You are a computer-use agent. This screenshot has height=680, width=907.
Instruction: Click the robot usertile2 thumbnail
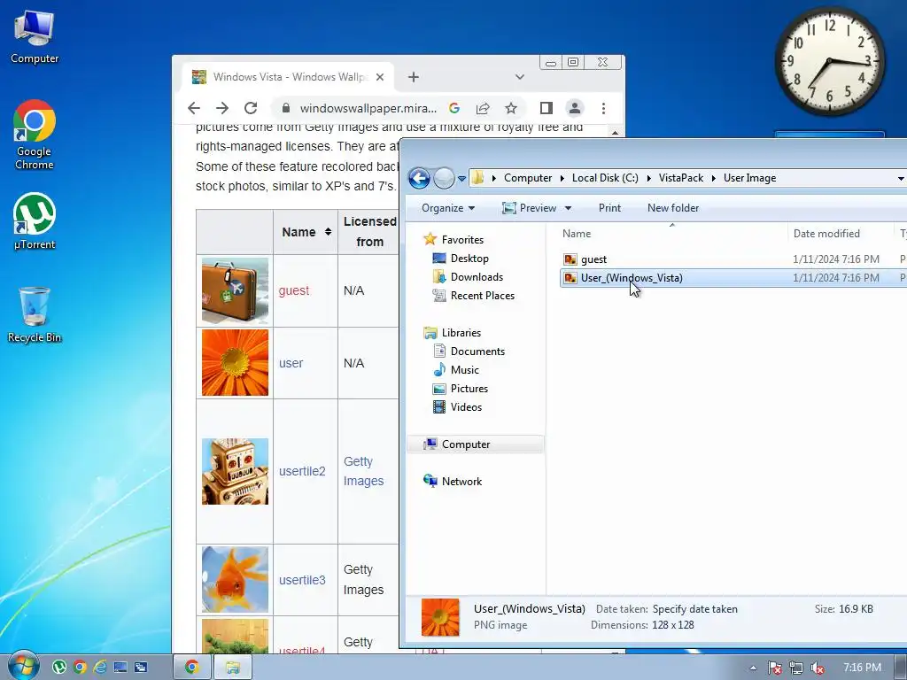[x=235, y=471]
